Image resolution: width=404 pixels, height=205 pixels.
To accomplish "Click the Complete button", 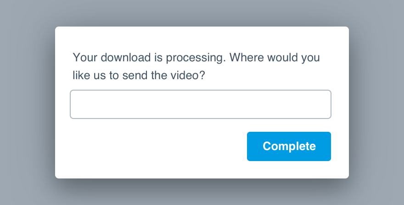I will tap(289, 146).
